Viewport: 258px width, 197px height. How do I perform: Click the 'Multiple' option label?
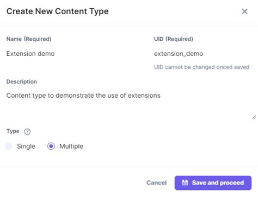71,146
